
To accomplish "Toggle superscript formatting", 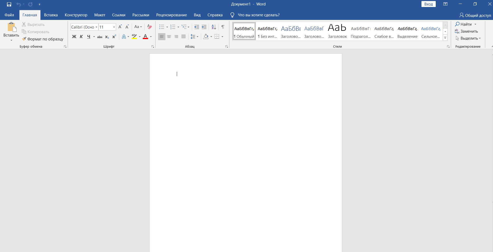I will [114, 37].
